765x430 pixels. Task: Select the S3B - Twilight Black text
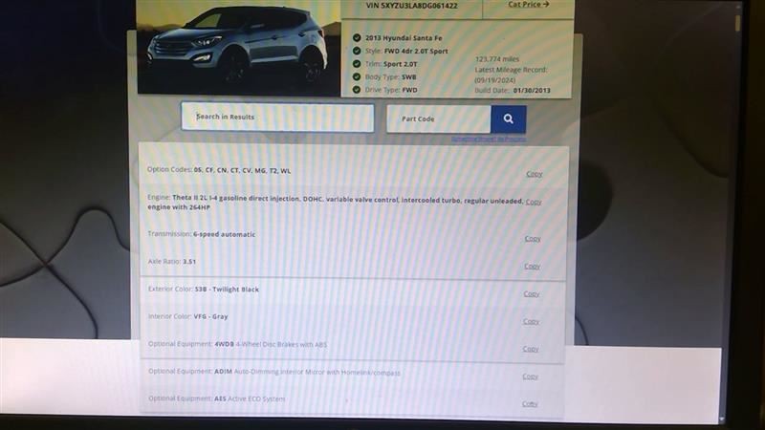[x=227, y=290]
